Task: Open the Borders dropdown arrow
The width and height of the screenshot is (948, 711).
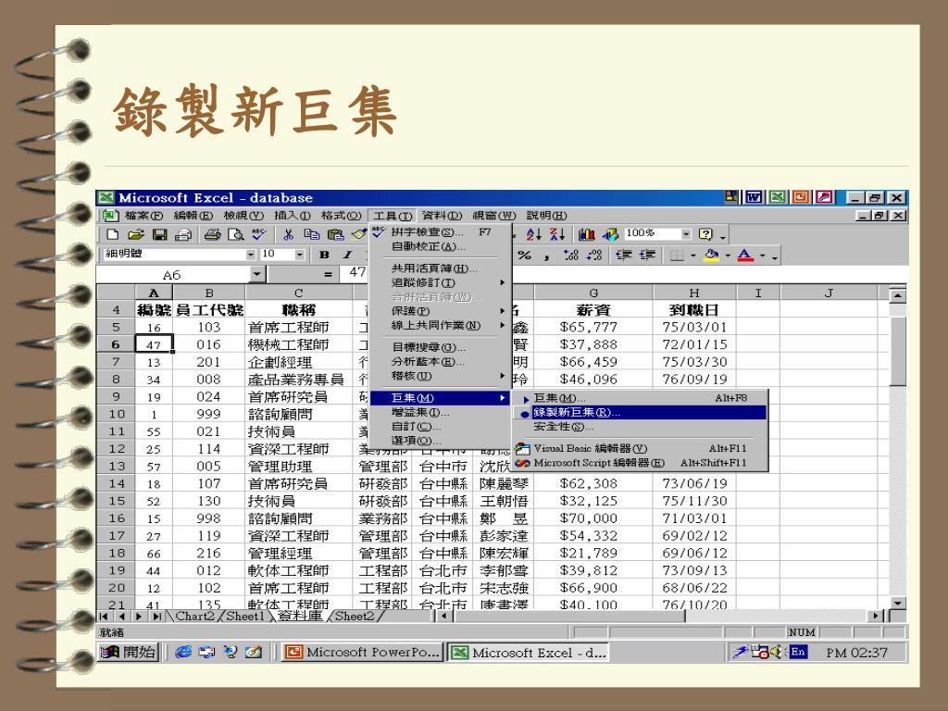Action: 692,256
